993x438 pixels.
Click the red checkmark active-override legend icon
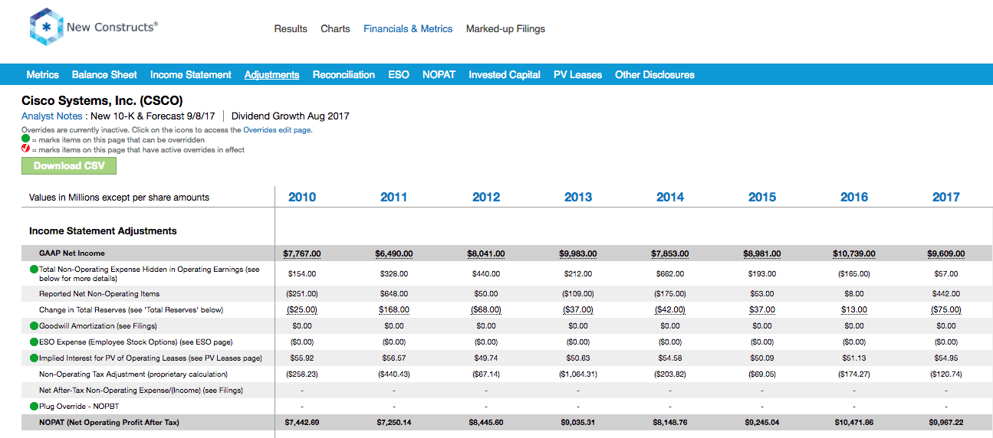(25, 150)
